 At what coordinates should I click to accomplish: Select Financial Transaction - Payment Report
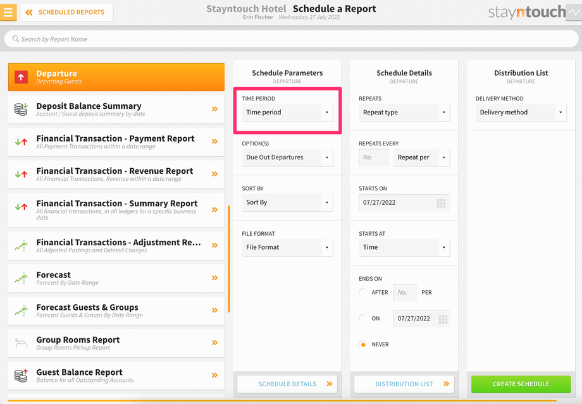[x=116, y=142]
